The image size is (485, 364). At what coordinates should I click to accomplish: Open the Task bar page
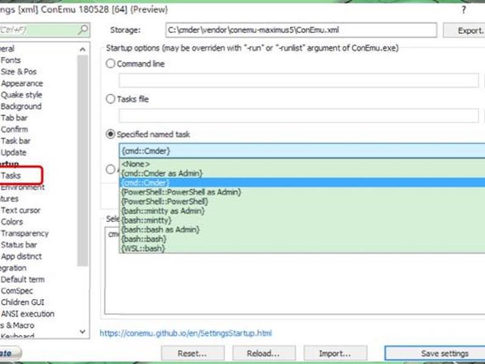pyautogui.click(x=16, y=141)
